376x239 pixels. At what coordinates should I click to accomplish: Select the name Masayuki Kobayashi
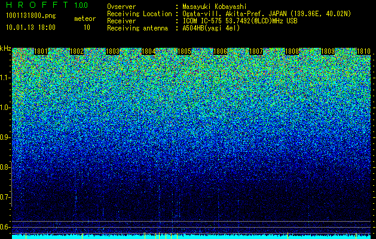pyautogui.click(x=215, y=7)
